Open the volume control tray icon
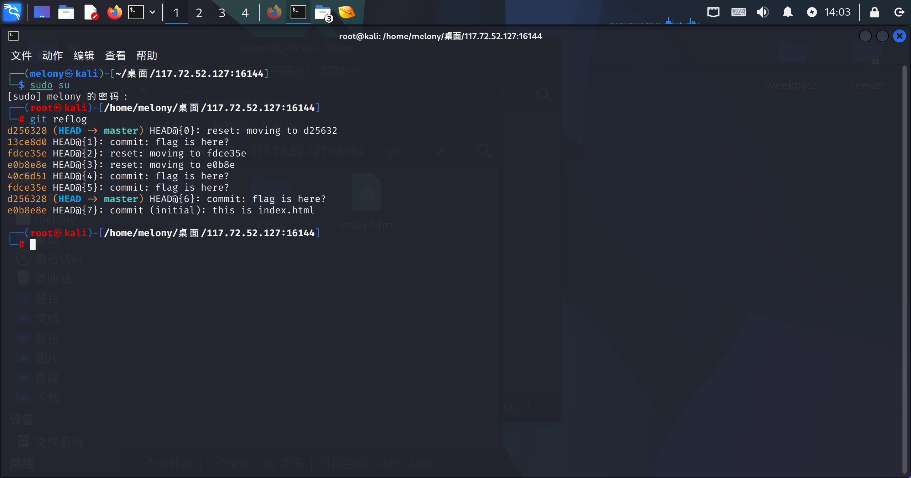The image size is (911, 478). (762, 12)
